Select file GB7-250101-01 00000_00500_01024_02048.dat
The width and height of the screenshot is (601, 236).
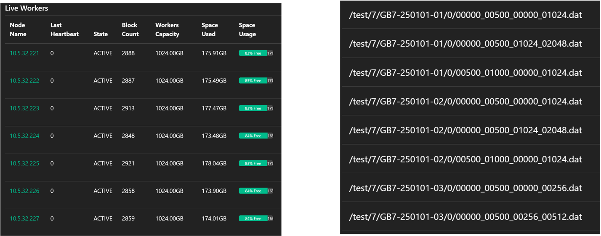(465, 44)
